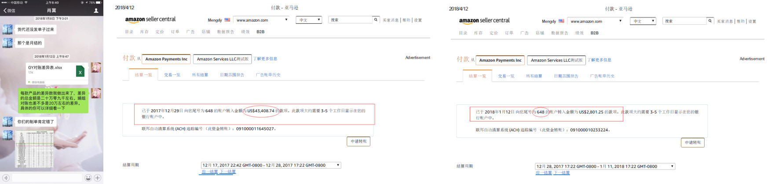Click the US flag icon on the US$2,801.25 page

[561, 21]
